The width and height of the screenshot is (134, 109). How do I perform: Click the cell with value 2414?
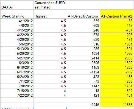[83, 58]
